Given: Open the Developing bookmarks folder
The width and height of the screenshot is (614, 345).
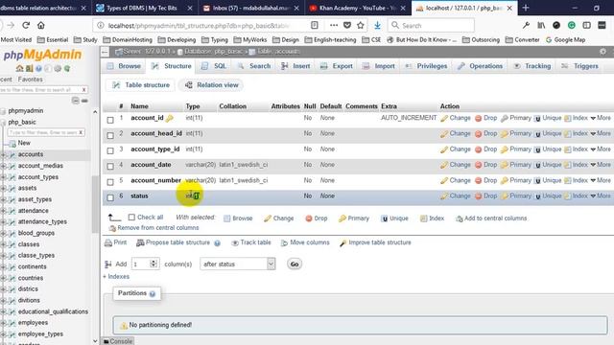Looking at the screenshot, I should point(177,40).
